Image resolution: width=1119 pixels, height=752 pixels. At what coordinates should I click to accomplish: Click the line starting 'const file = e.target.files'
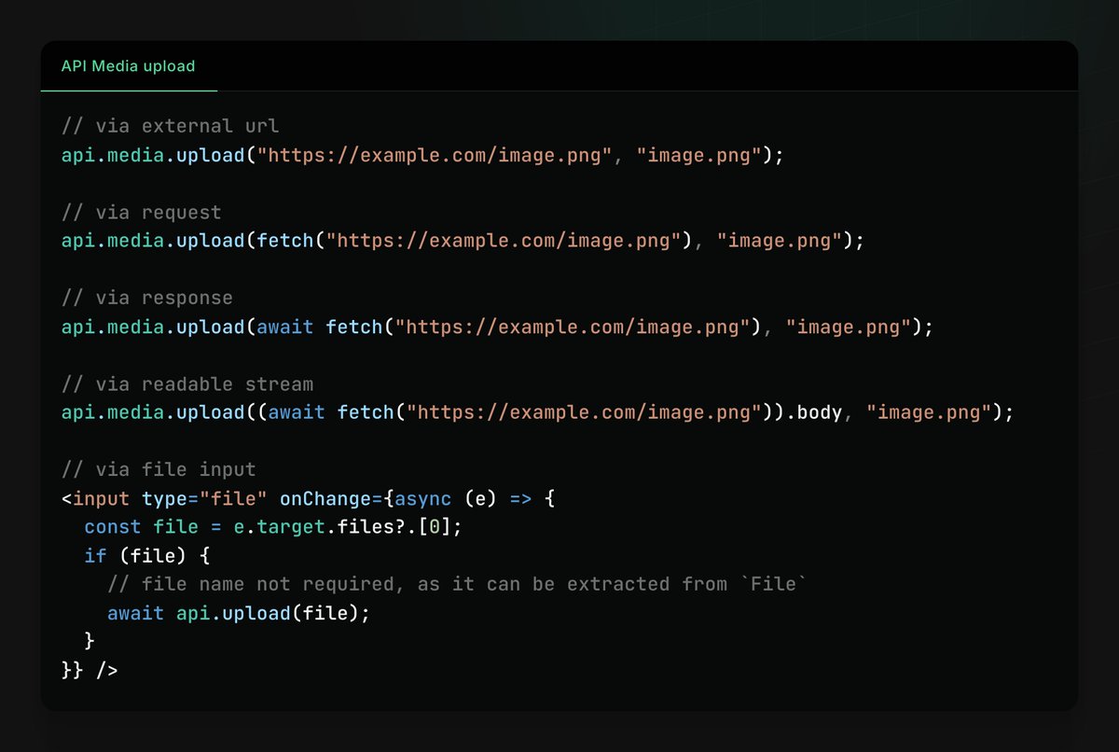click(273, 527)
